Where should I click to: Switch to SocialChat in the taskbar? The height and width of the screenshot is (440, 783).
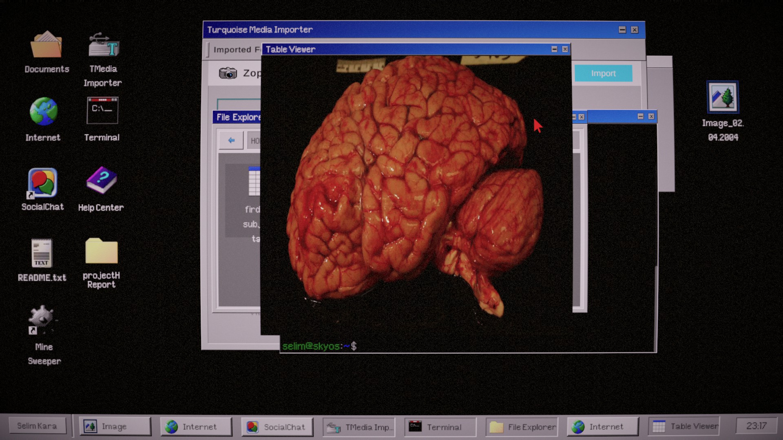click(x=277, y=427)
